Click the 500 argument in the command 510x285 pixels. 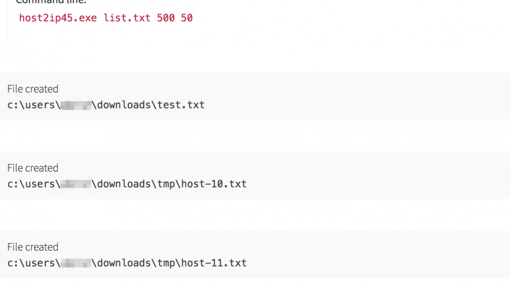coord(166,18)
